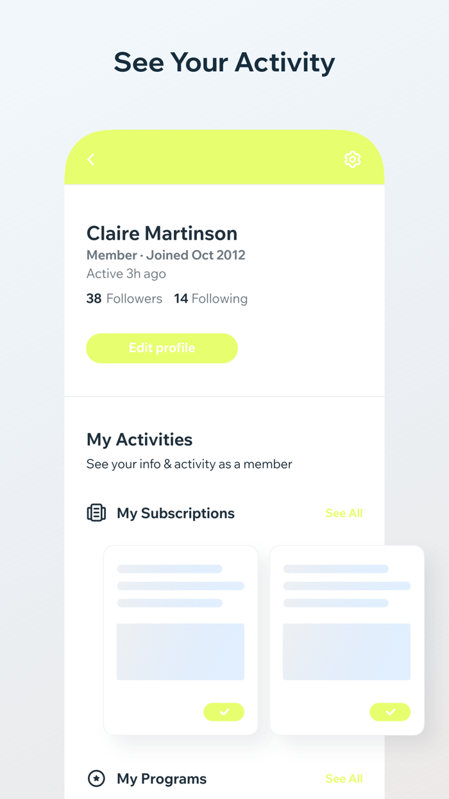Viewport: 449px width, 799px height.
Task: Open the first subscription card thumbnail
Action: (x=180, y=651)
